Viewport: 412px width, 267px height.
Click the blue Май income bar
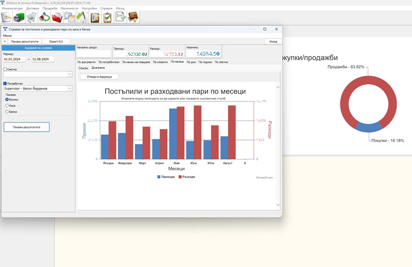[173, 134]
